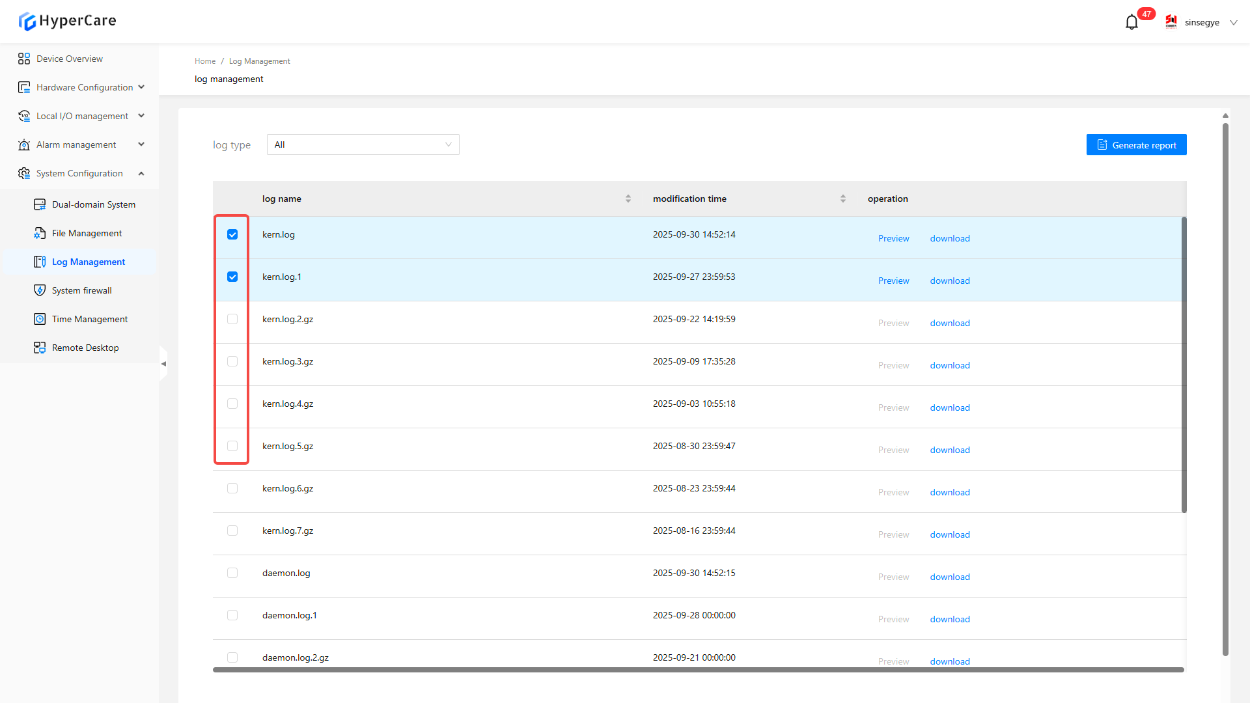Viewport: 1250px width, 703px height.
Task: Click the horizontal table scrollbar
Action: [x=698, y=670]
